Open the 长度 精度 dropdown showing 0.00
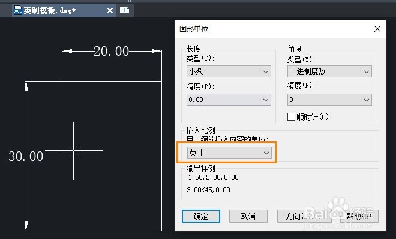This screenshot has width=396, height=239. point(229,100)
